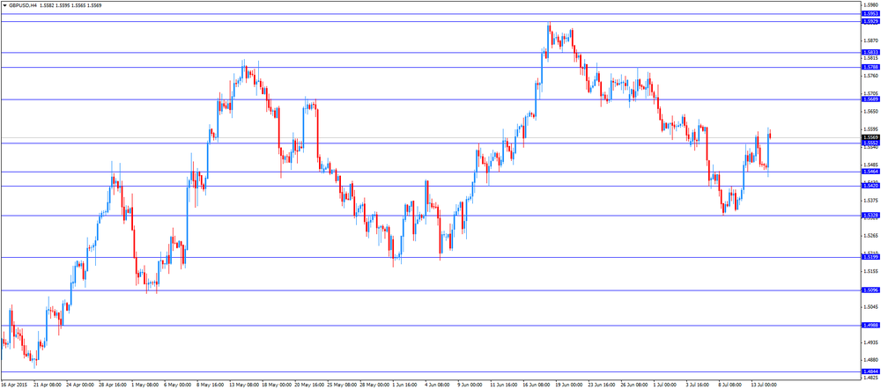Click the 1.4988 horizontal line price tag
This screenshot has height=389, width=881.
[870, 325]
